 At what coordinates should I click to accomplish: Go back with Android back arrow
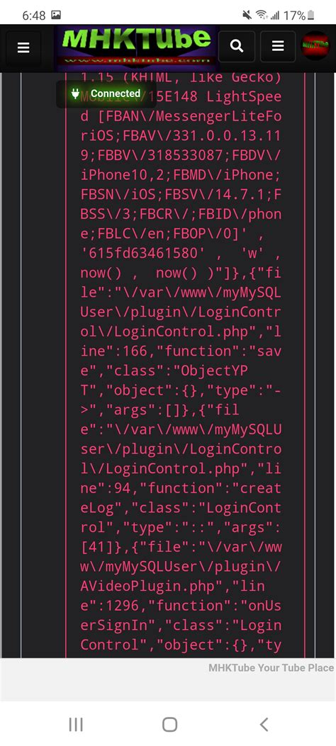click(x=264, y=725)
